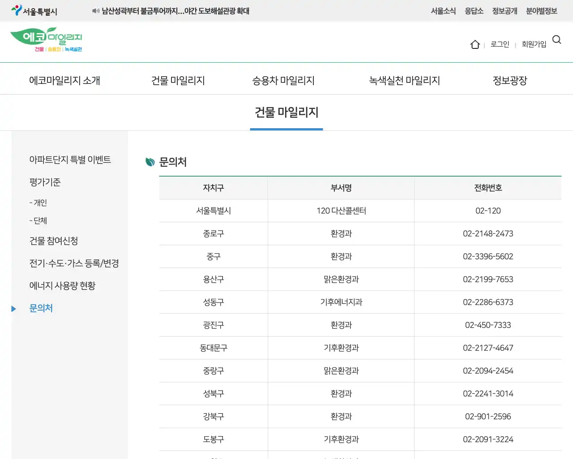573x459 pixels.
Task: Select the 건물 마일리지 page tab heading
Action: pos(286,112)
